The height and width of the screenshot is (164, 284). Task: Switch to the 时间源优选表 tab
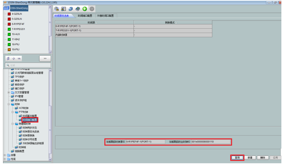pyautogui.click(x=62, y=16)
